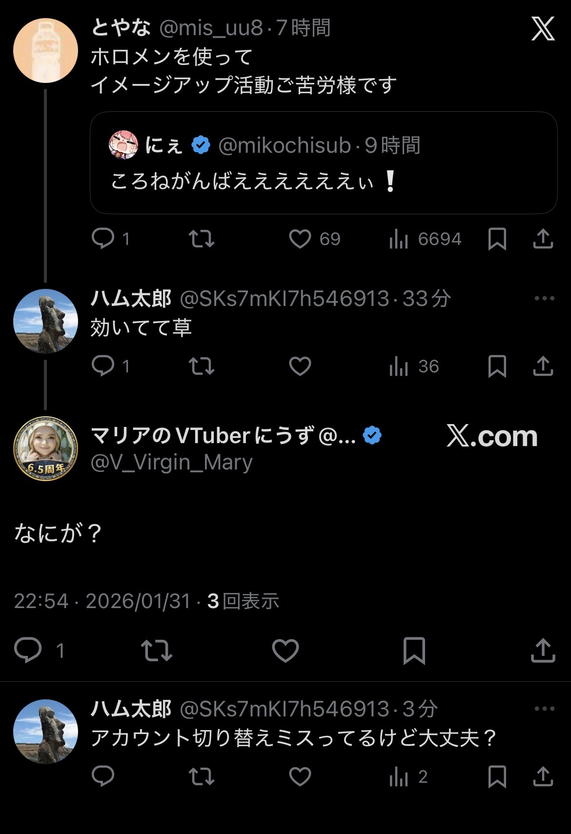Bookmark the main "なにが？" post
The width and height of the screenshot is (571, 834).
[414, 651]
